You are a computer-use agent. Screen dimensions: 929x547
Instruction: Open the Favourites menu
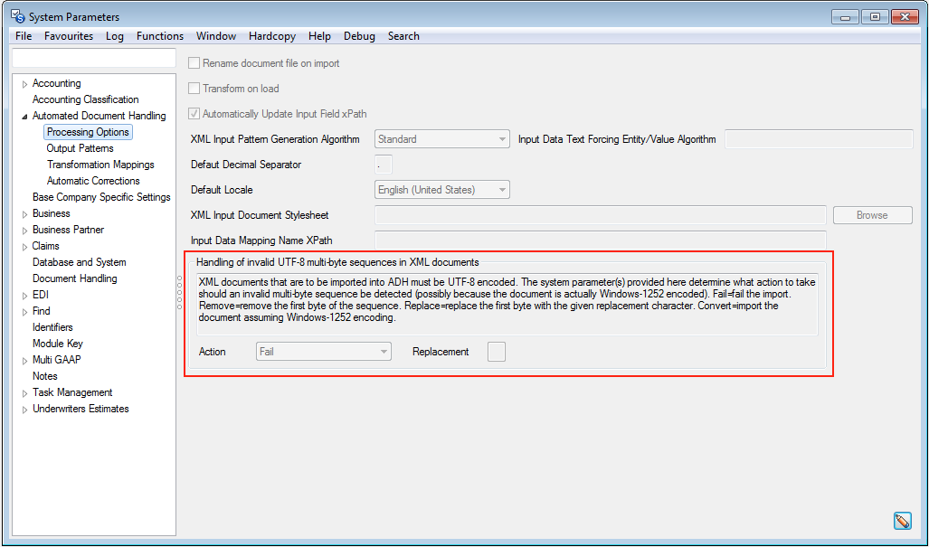pyautogui.click(x=69, y=36)
